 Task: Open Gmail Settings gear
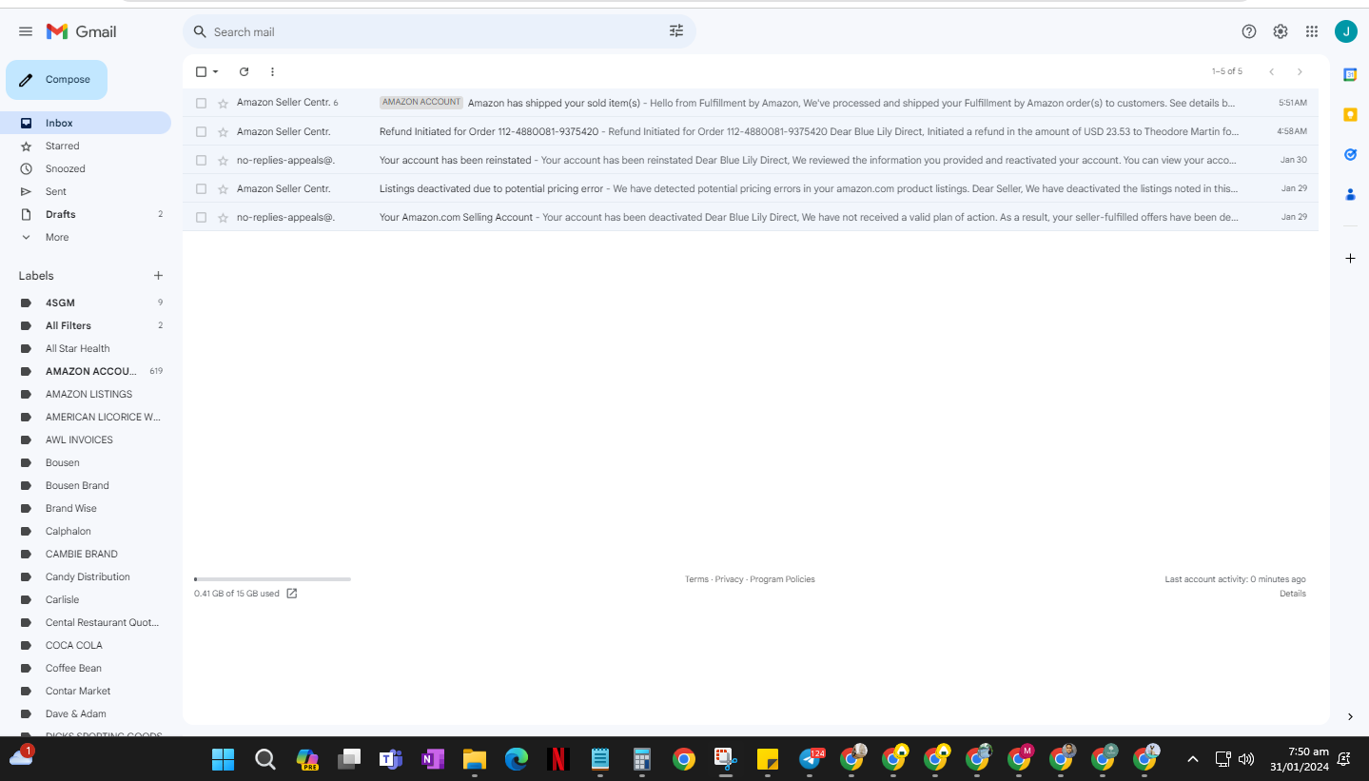(1281, 31)
